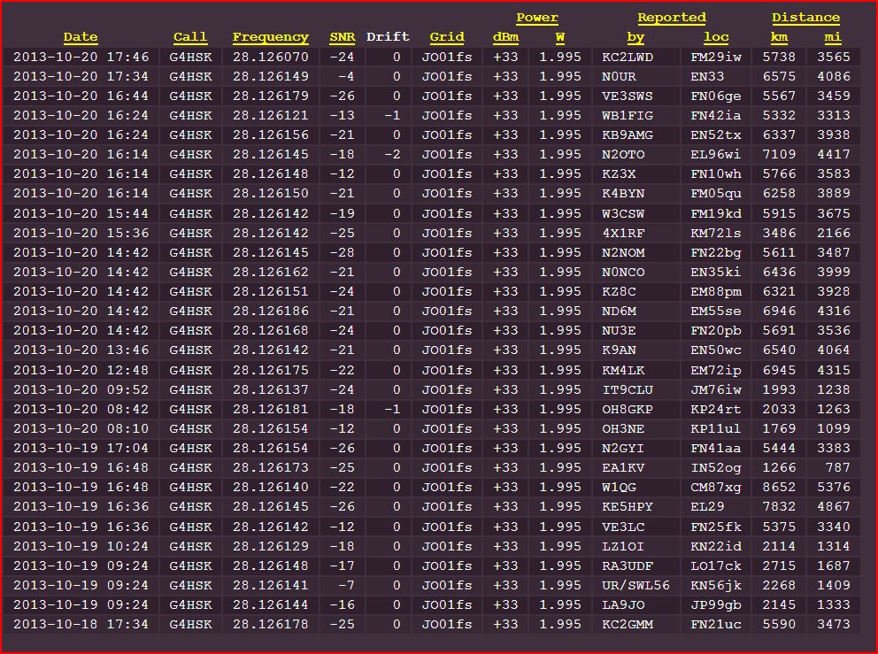Click the 'loc' reporter location header

[x=716, y=37]
